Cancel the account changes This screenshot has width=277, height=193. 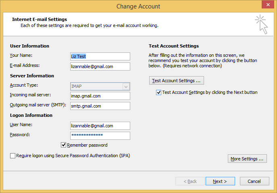click(x=254, y=181)
